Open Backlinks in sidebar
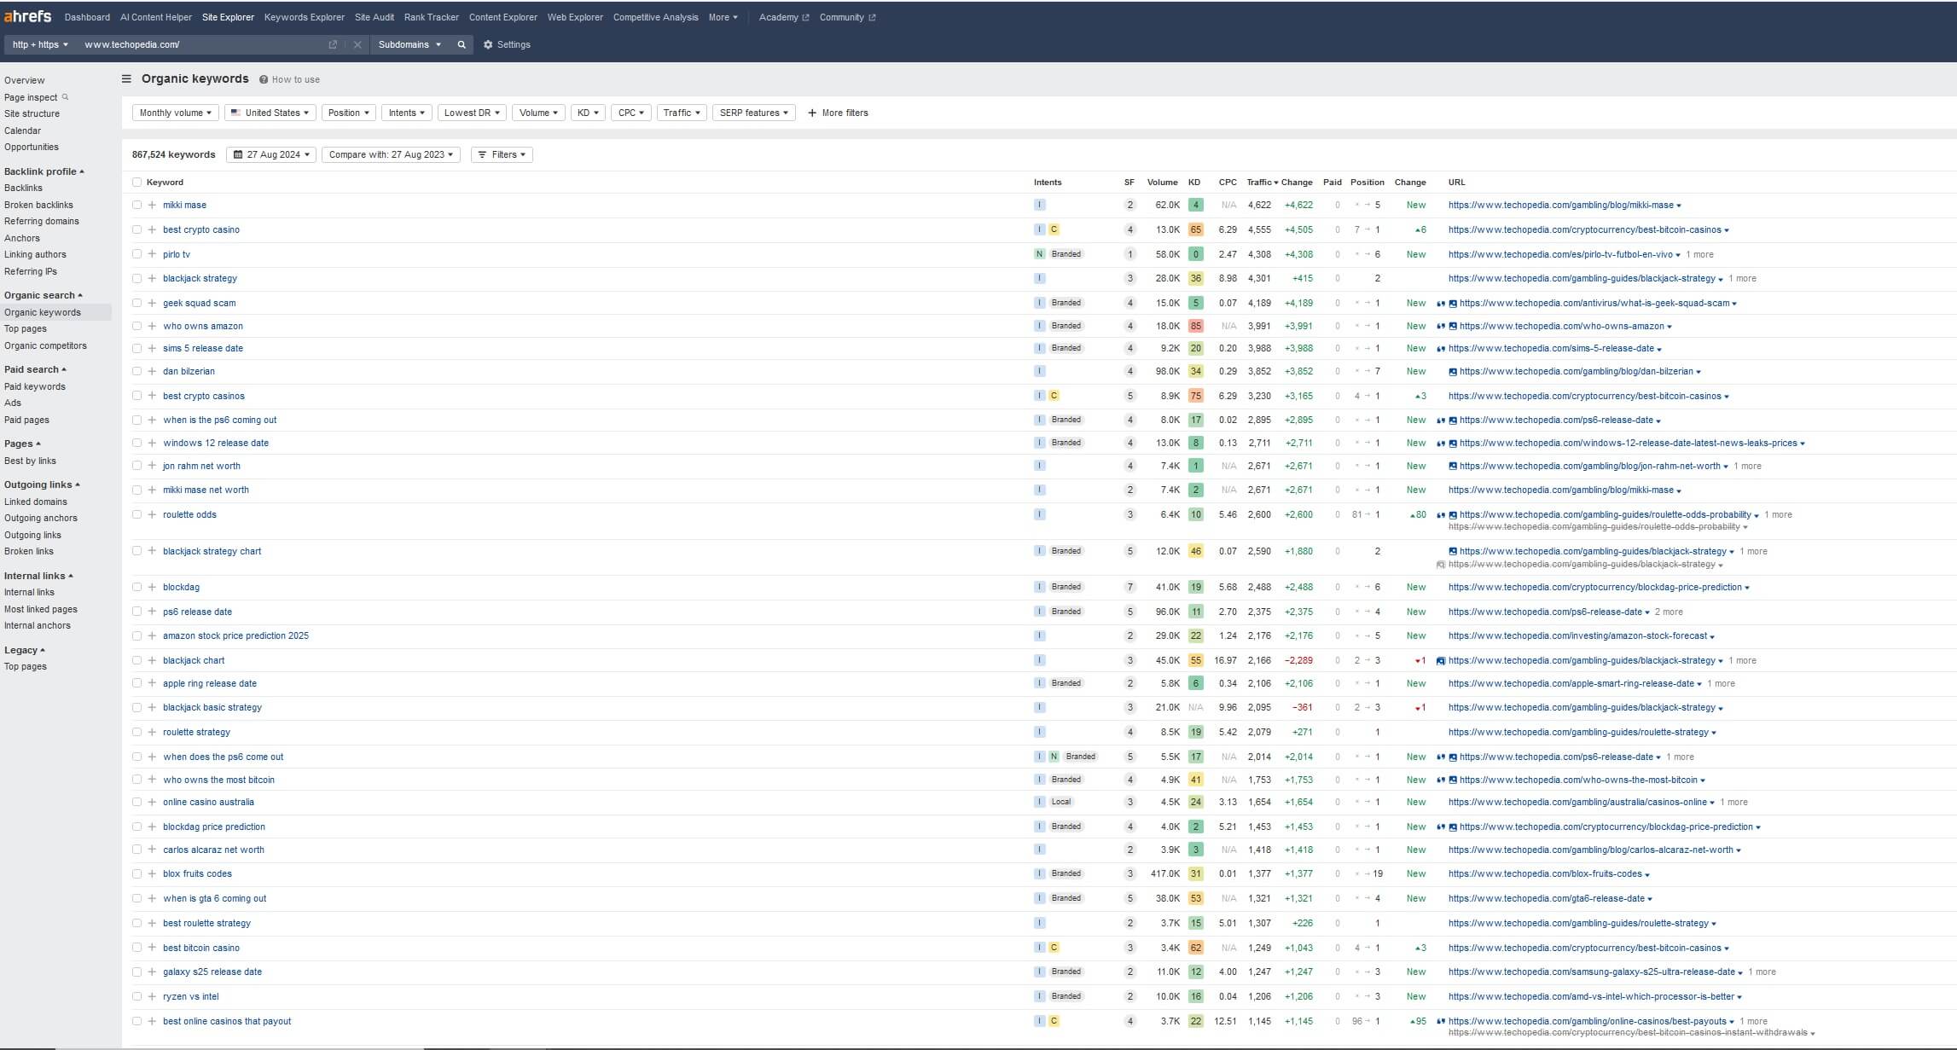Viewport: 1957px width, 1050px height. 23,188
